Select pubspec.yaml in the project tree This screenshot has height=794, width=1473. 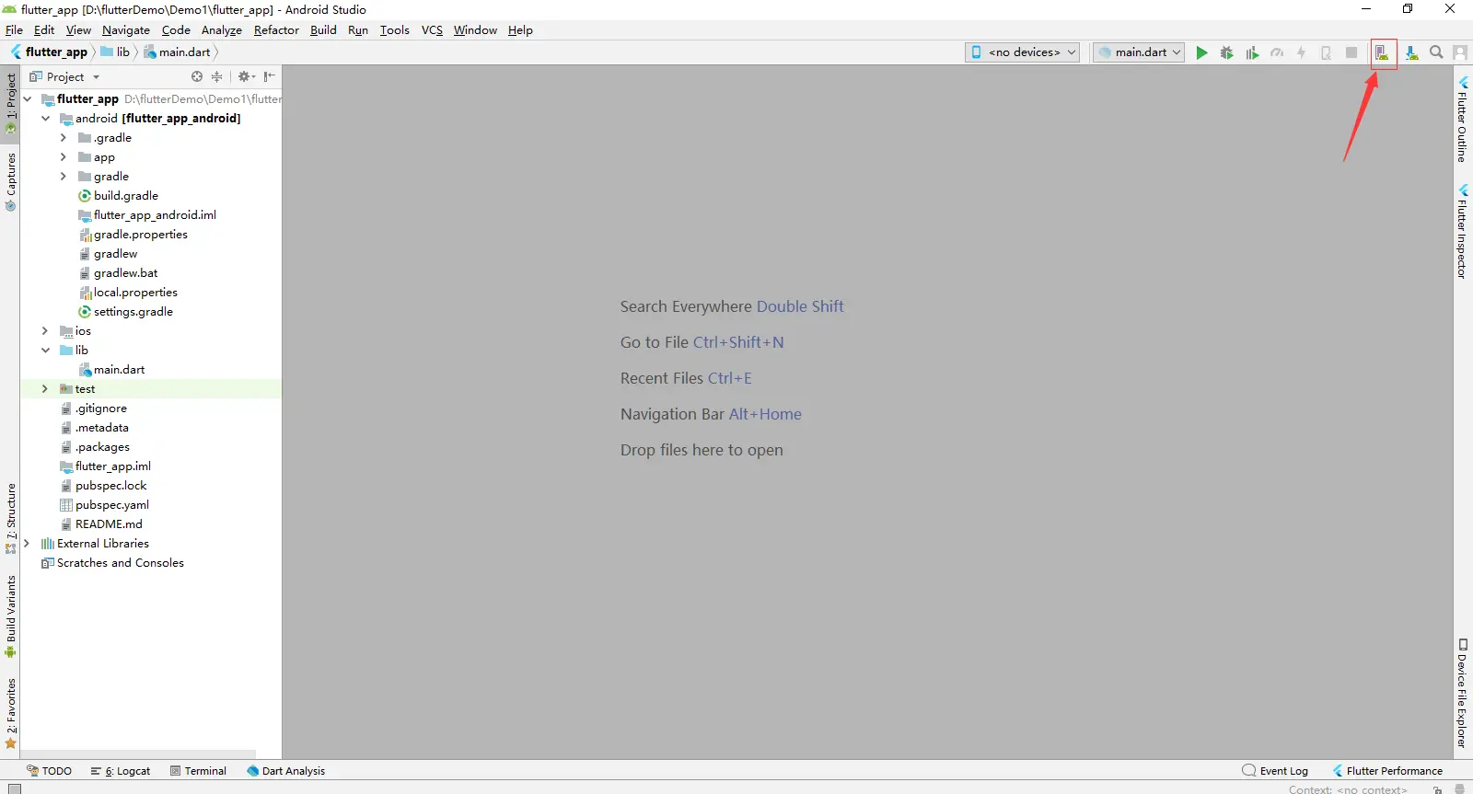(112, 505)
